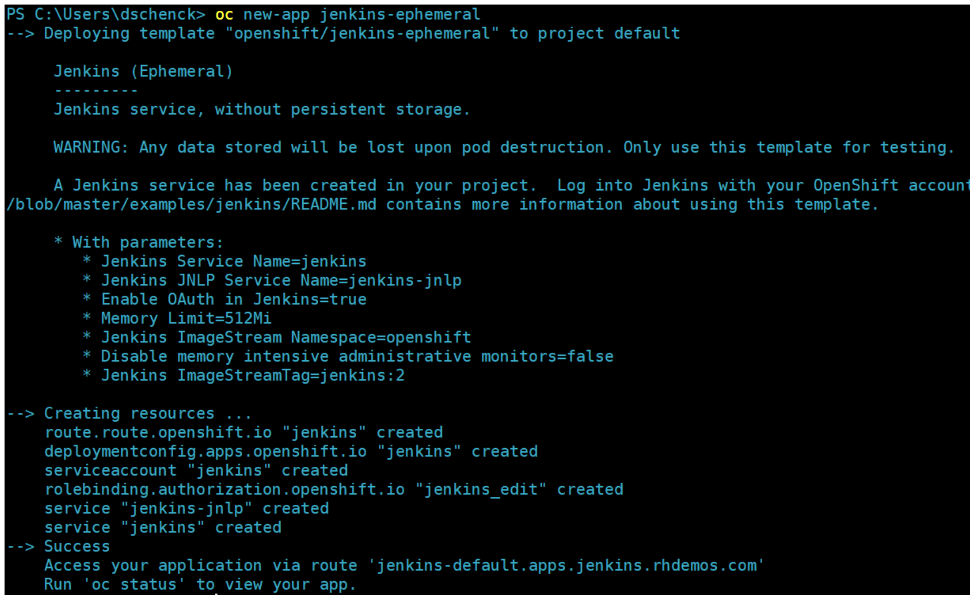977x602 pixels.
Task: Click the 'oc' command in the prompt
Action: point(224,14)
